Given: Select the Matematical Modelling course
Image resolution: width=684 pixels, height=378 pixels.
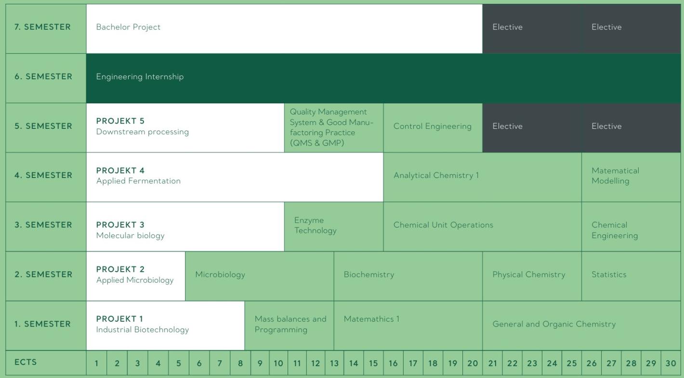Looking at the screenshot, I should (631, 177).
